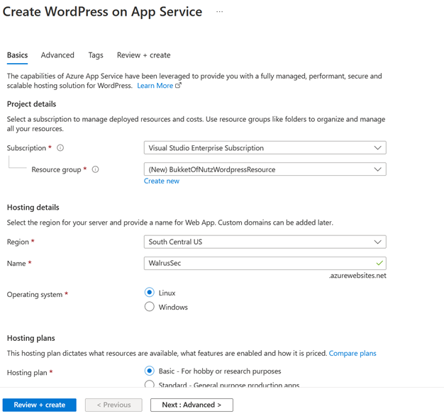Click the Create WordPress on App Service title
The width and height of the screenshot is (444, 416).
(102, 11)
